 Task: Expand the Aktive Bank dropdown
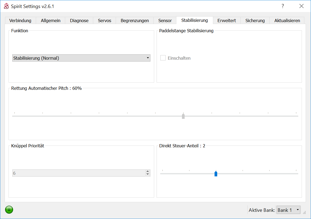pos(288,210)
